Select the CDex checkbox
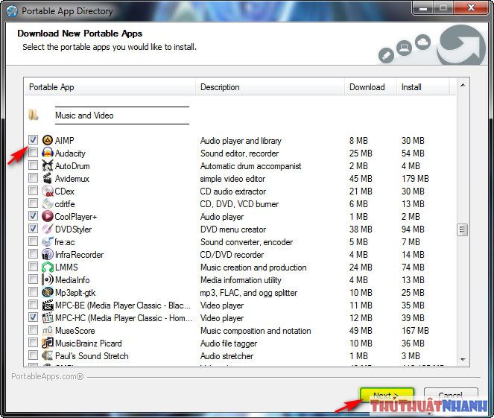 coord(33,190)
